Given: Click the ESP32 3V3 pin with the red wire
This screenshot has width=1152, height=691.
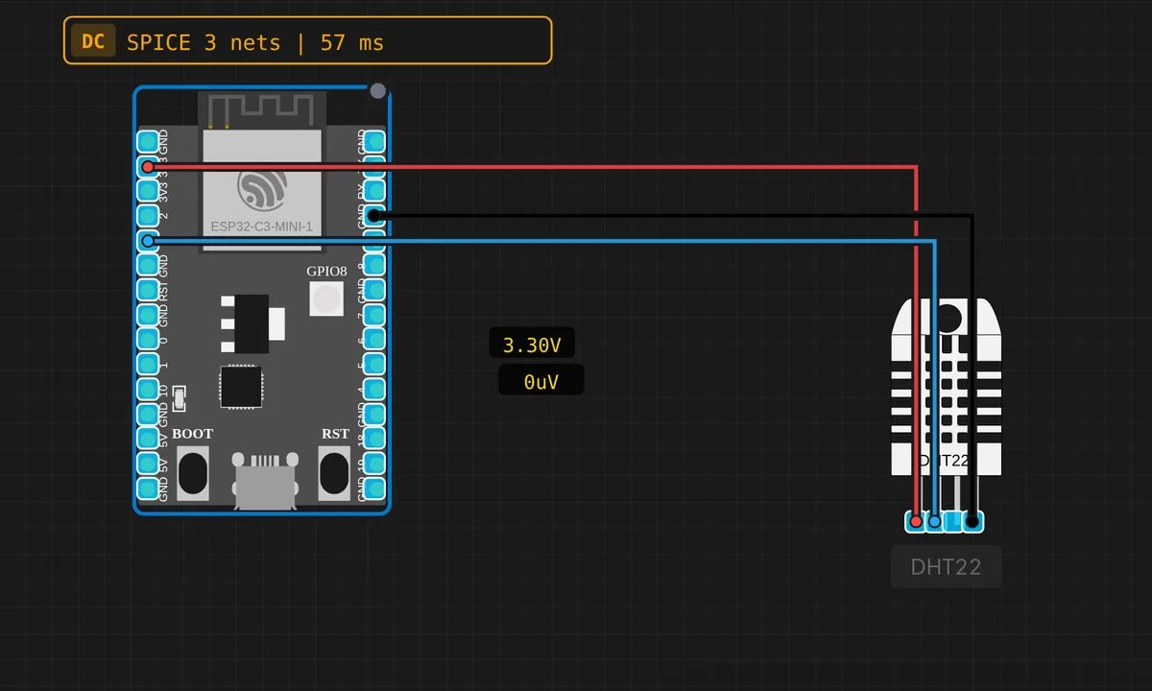Looking at the screenshot, I should [x=147, y=167].
